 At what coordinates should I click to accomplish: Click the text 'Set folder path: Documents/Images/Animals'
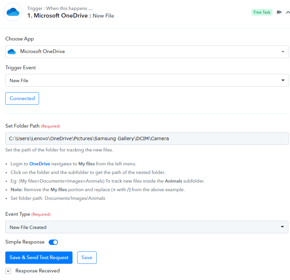58,198
